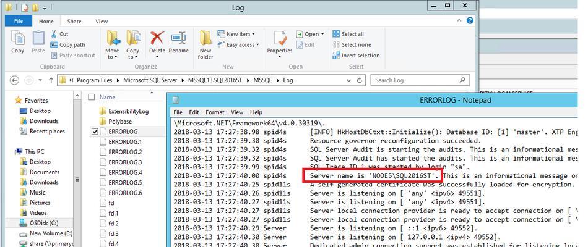Open the Desktop item under Favorites
This screenshot has width=588, height=247.
click(36, 111)
